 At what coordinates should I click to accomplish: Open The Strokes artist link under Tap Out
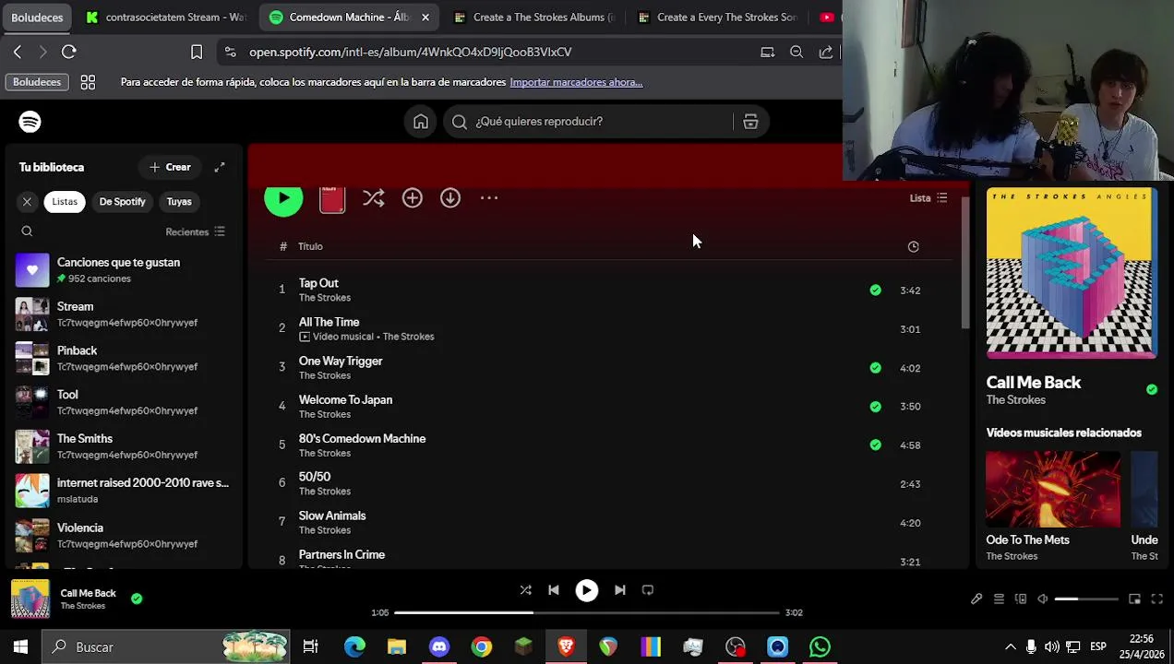325,298
